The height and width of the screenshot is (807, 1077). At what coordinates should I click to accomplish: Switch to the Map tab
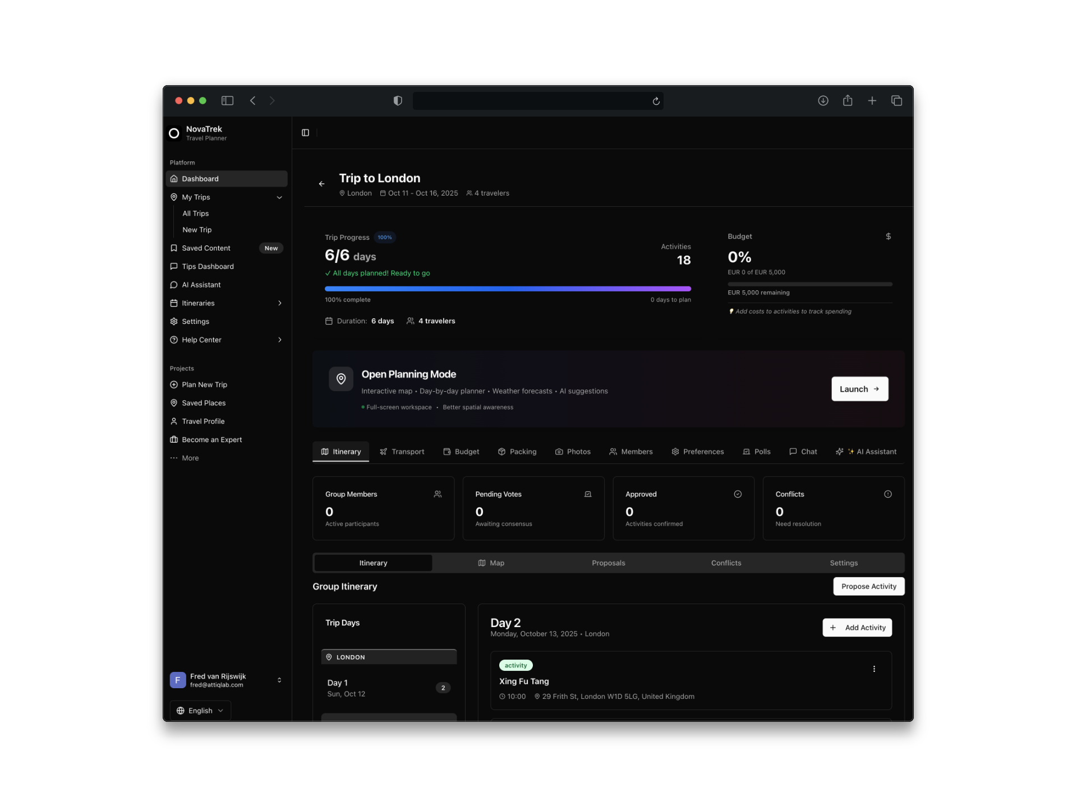(x=491, y=563)
